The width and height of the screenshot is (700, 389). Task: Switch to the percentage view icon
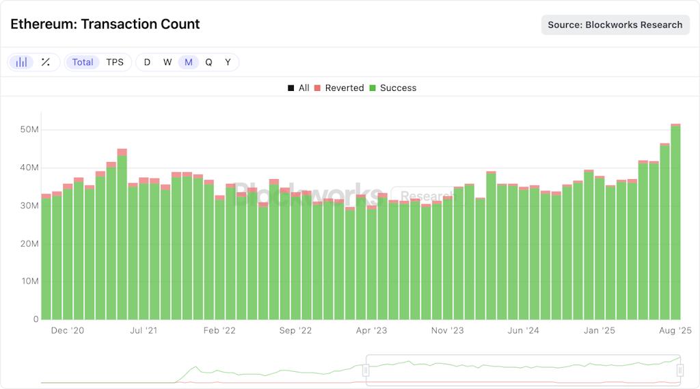coord(45,62)
